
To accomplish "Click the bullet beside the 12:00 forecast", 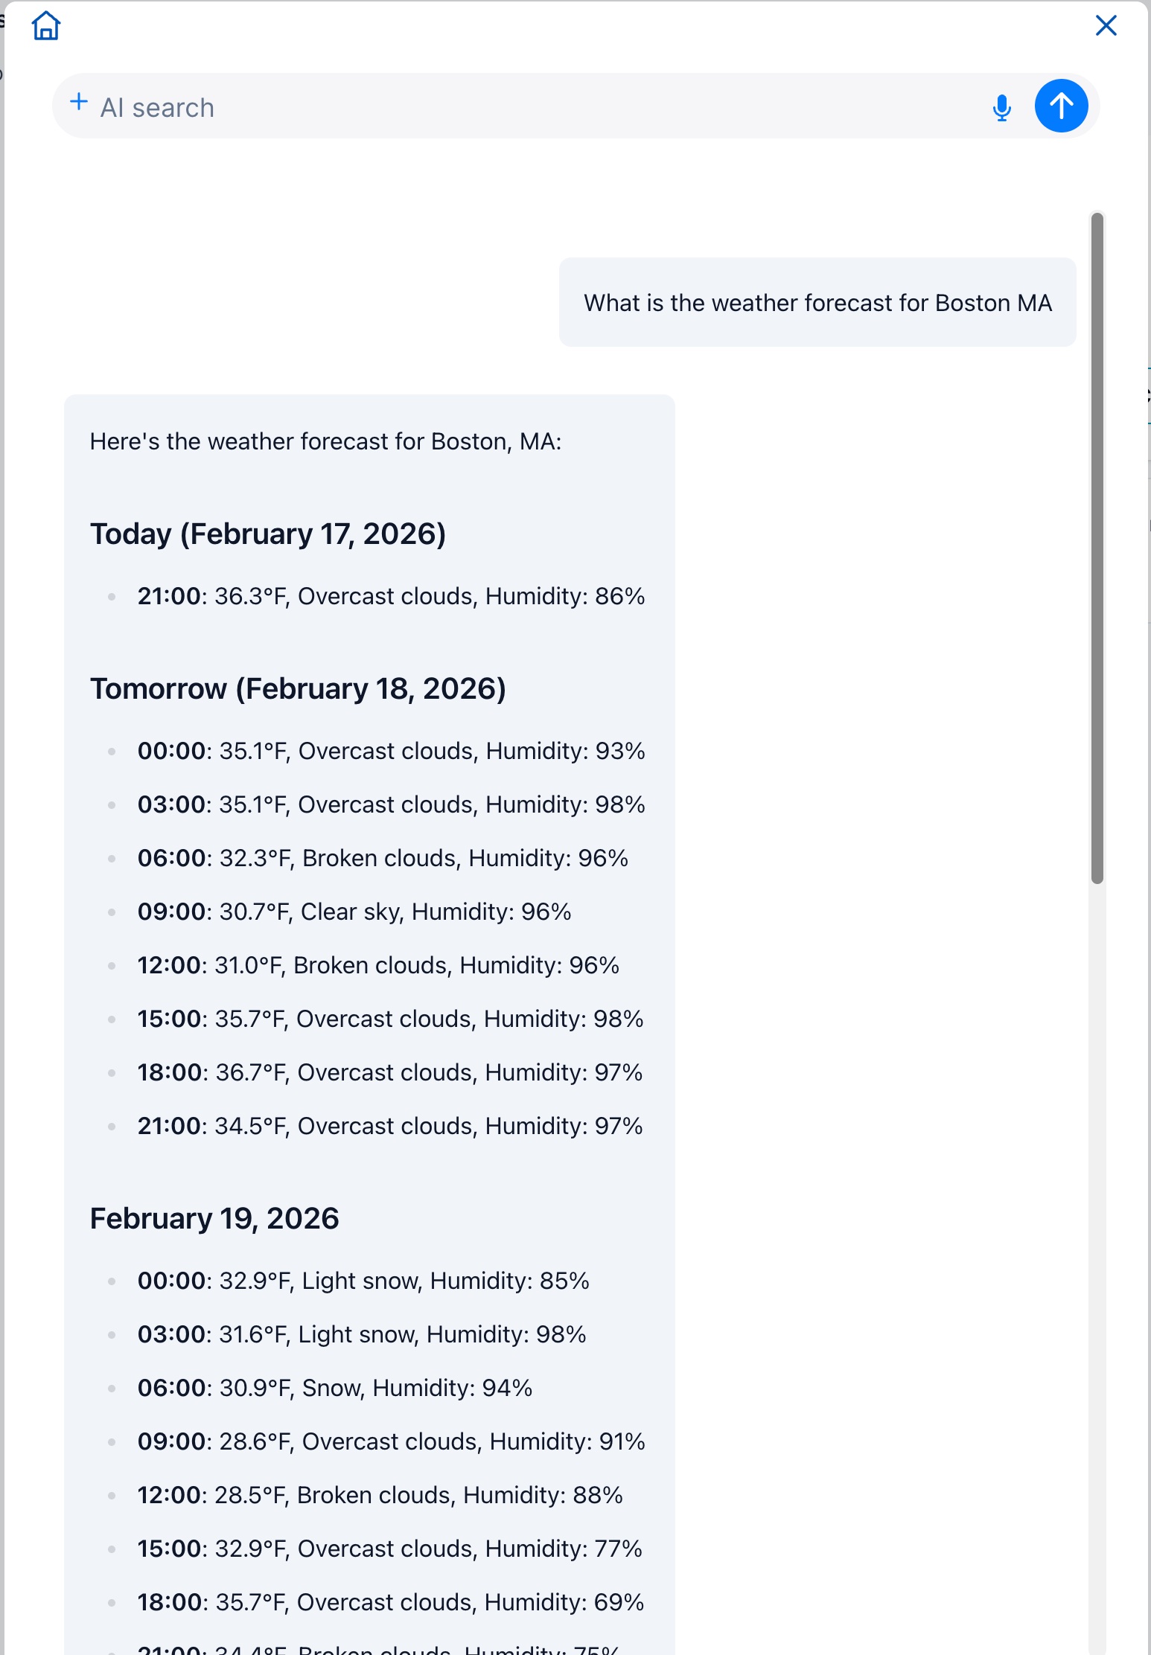I will point(112,964).
